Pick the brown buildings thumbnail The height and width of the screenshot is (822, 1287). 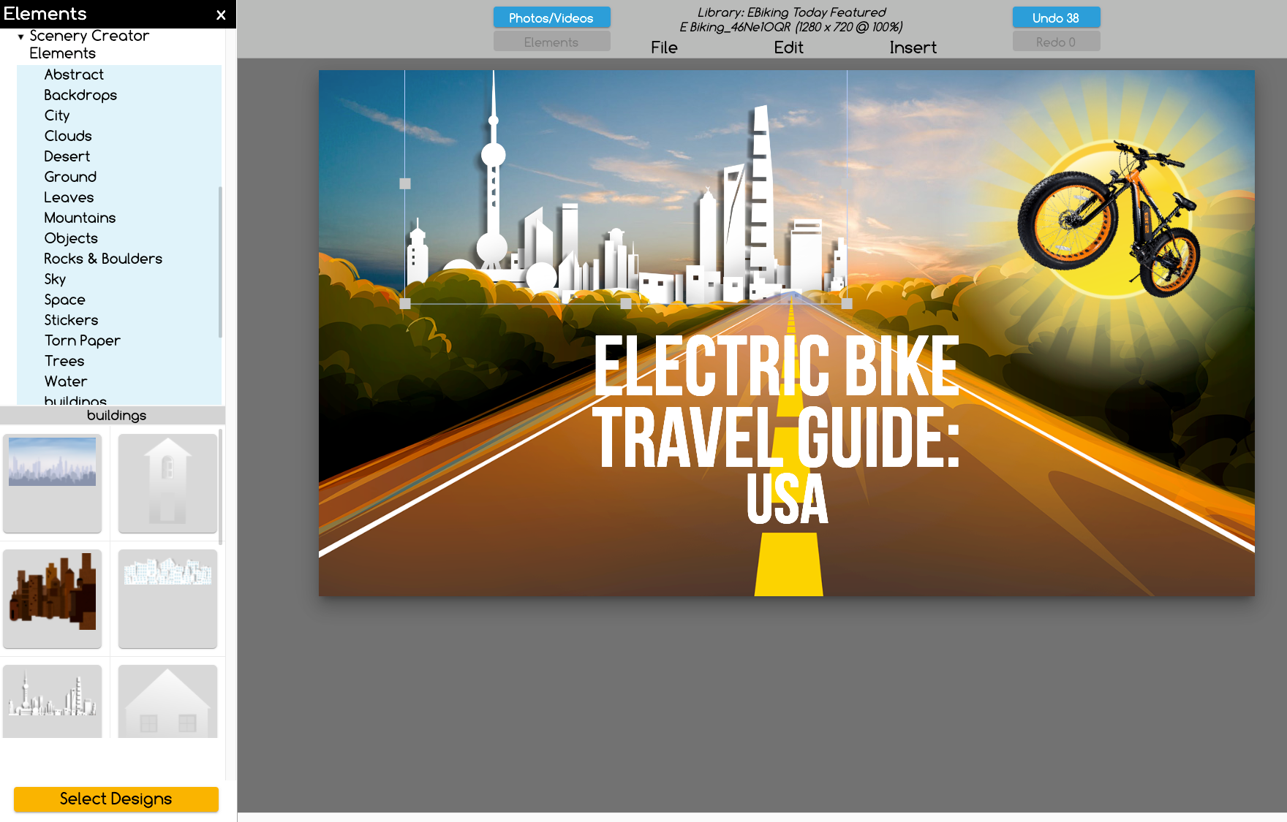pyautogui.click(x=52, y=598)
